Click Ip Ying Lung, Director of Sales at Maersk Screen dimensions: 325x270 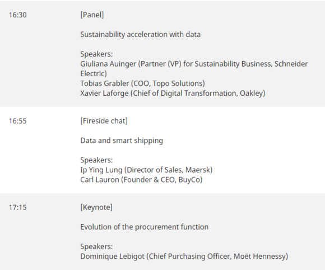point(146,170)
